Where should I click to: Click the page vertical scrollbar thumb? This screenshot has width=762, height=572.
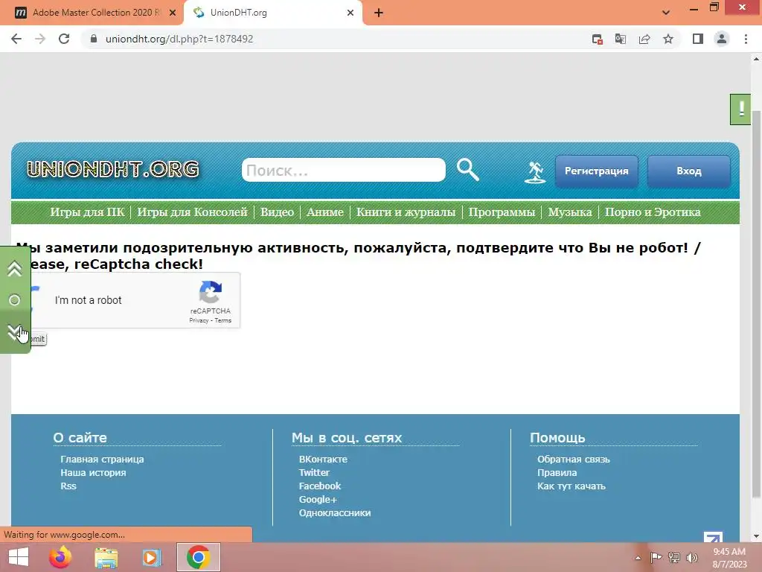click(x=756, y=304)
